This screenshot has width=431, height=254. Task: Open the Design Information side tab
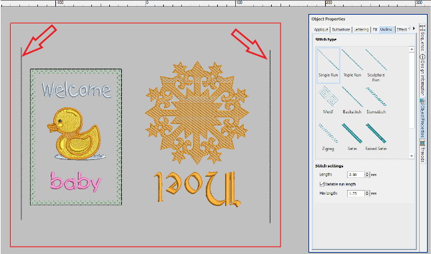(422, 75)
